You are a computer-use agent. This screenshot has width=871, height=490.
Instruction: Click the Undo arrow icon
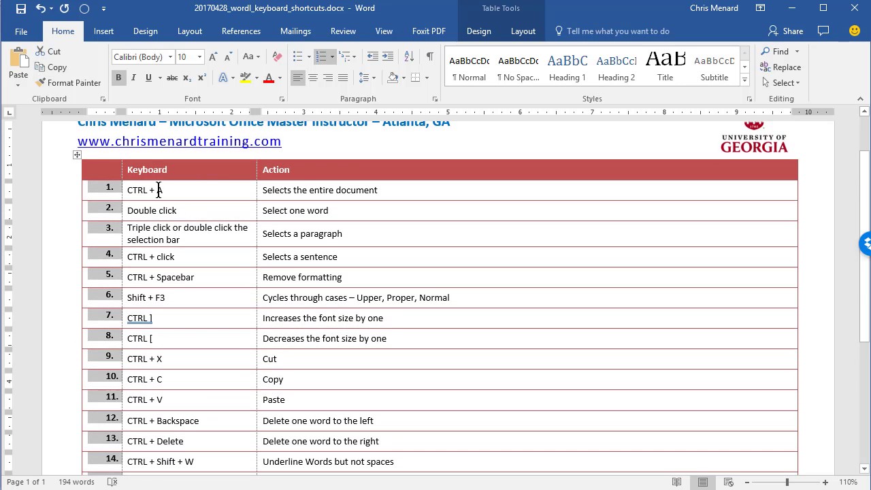(40, 9)
